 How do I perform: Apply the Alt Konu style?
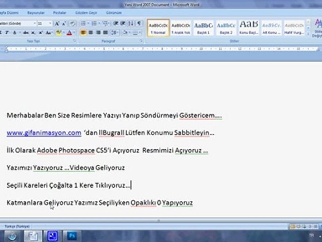271,28
